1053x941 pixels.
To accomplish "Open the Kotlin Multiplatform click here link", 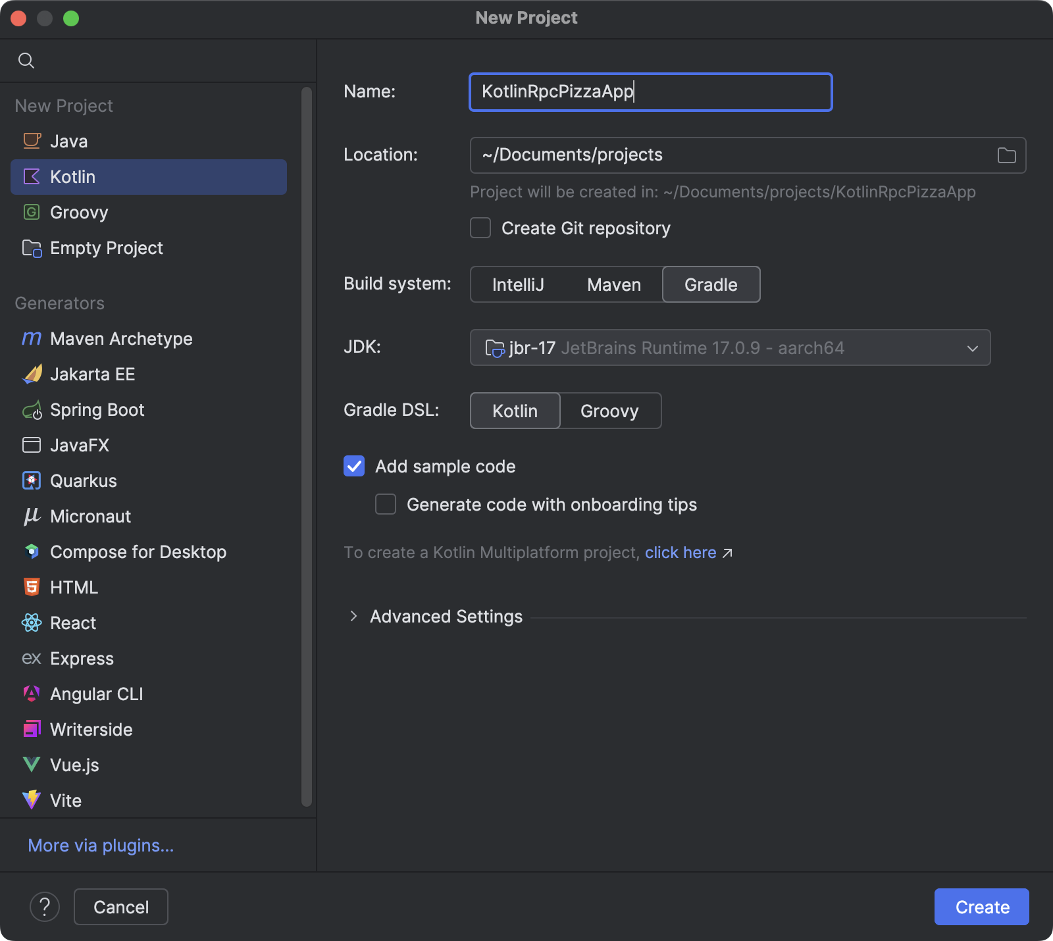I will click(x=680, y=552).
